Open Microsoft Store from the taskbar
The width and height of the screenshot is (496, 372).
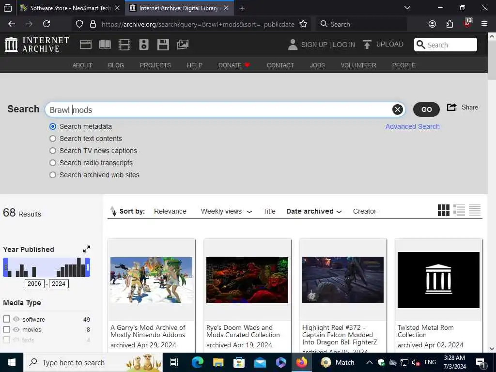click(239, 362)
